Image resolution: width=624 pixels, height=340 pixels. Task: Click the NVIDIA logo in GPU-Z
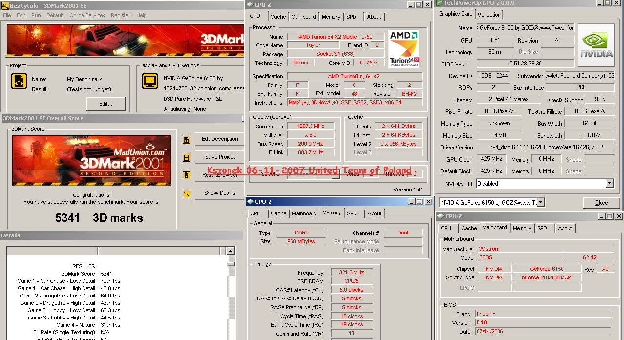[x=596, y=45]
